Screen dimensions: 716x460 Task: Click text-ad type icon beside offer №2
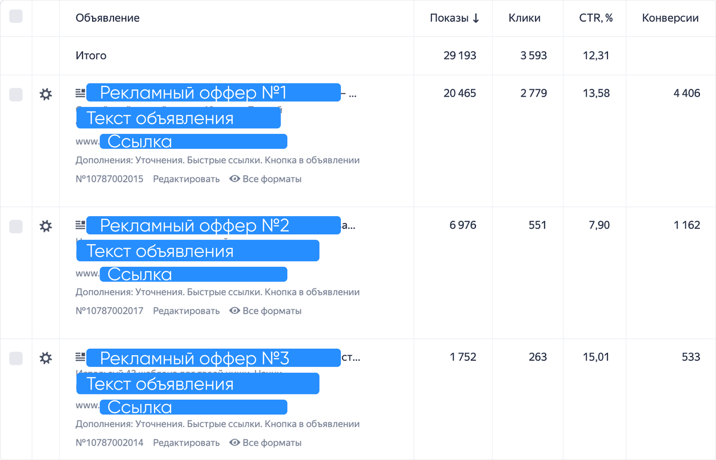point(80,225)
